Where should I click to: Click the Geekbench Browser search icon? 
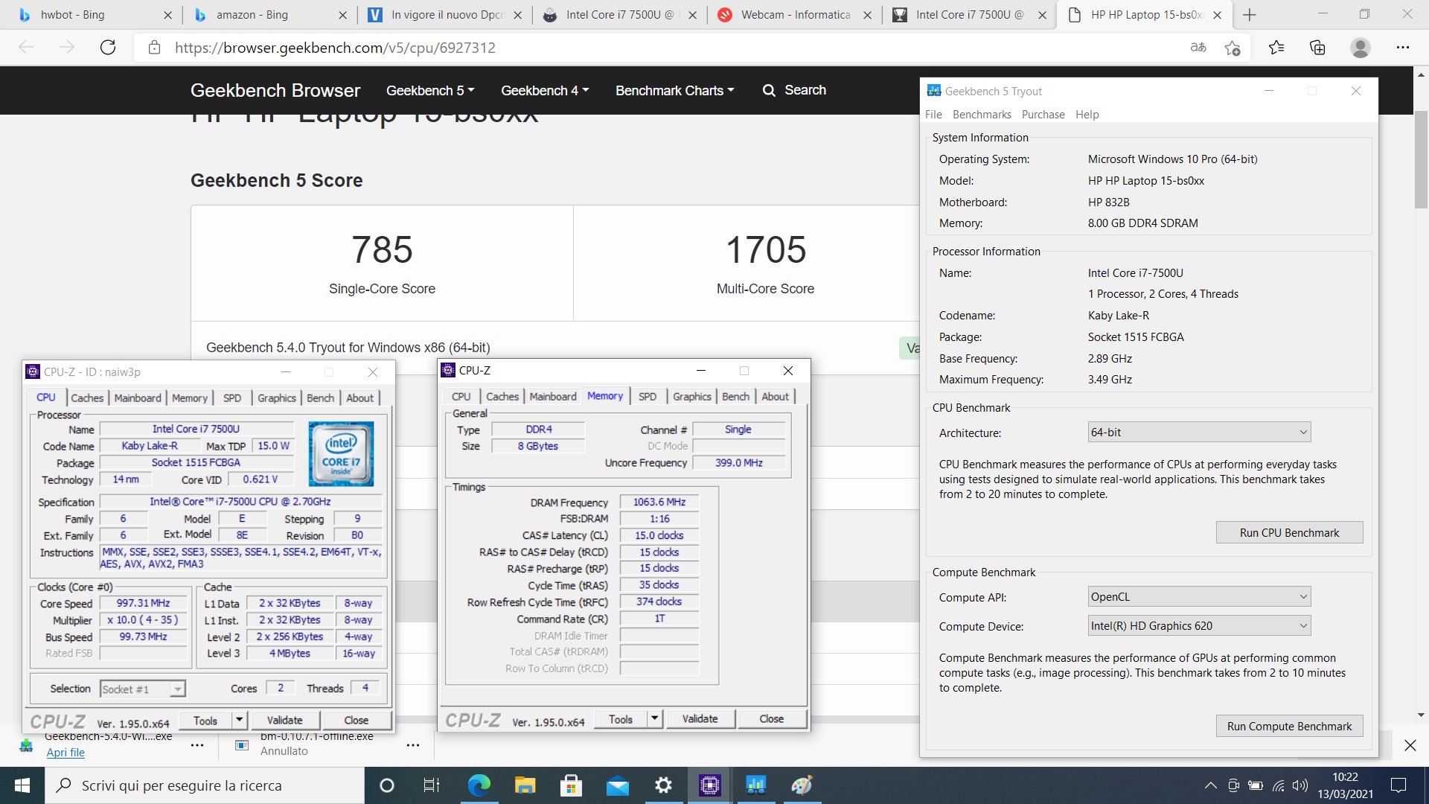tap(769, 90)
